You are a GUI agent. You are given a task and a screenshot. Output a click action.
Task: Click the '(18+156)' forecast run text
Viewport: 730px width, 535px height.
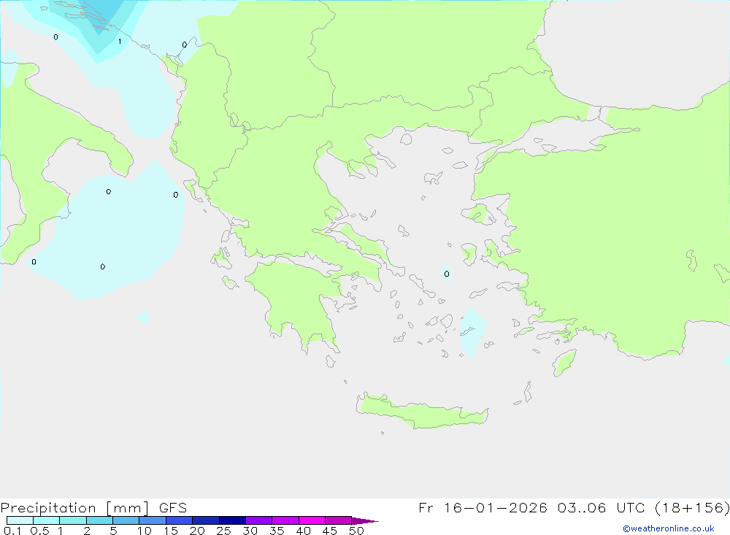tap(692, 508)
